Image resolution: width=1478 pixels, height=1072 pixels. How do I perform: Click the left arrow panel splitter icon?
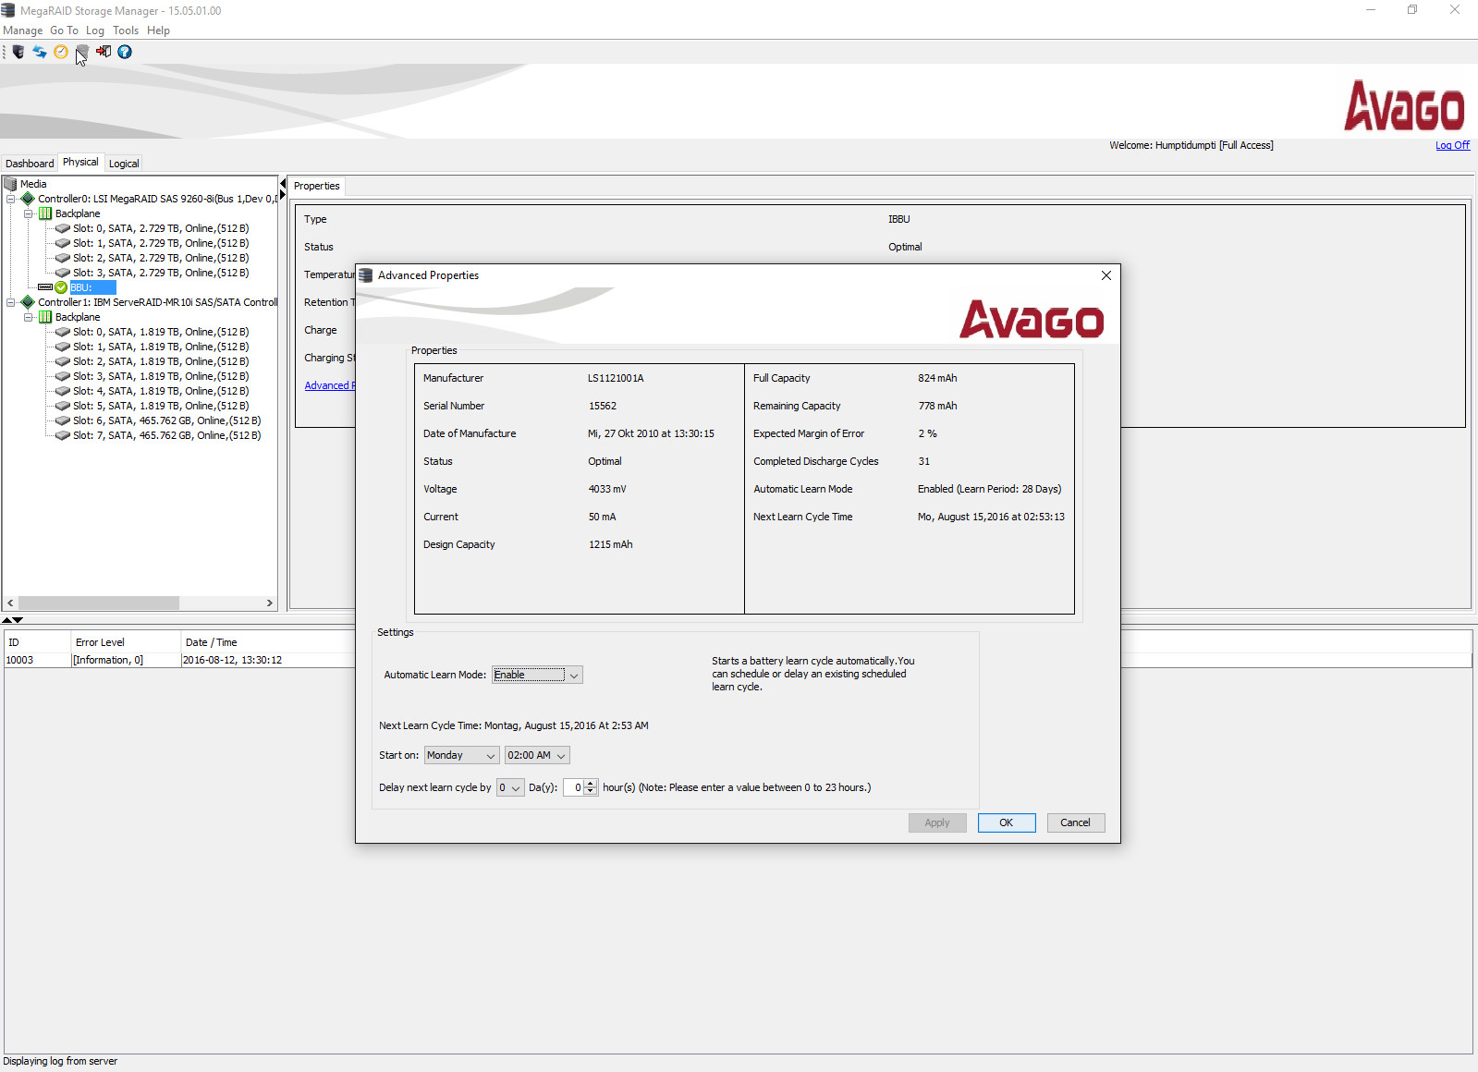(x=283, y=184)
